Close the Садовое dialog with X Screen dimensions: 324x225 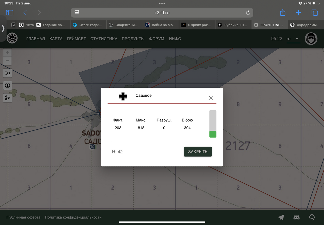[x=211, y=98]
